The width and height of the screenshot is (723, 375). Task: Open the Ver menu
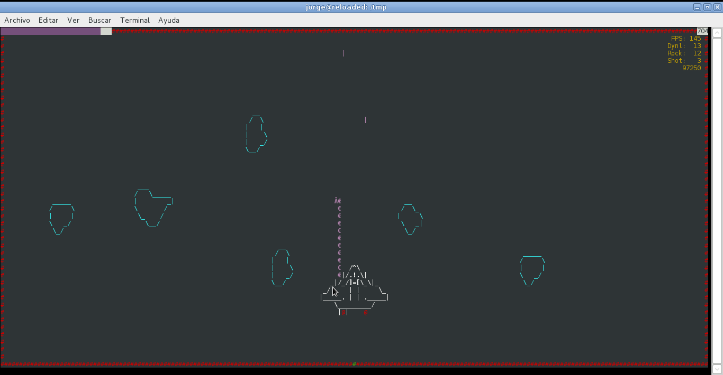coord(73,20)
